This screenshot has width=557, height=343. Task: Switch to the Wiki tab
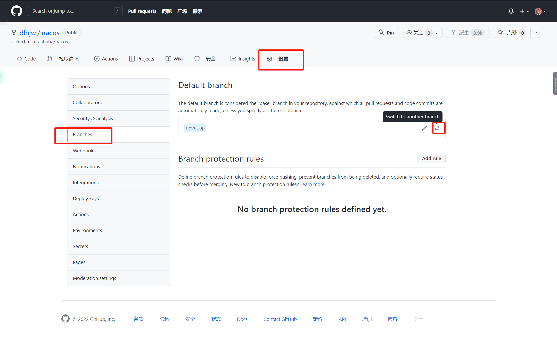pyautogui.click(x=174, y=59)
